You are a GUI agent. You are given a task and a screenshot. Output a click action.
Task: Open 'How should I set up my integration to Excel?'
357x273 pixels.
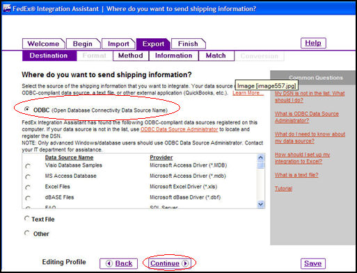coord(302,158)
